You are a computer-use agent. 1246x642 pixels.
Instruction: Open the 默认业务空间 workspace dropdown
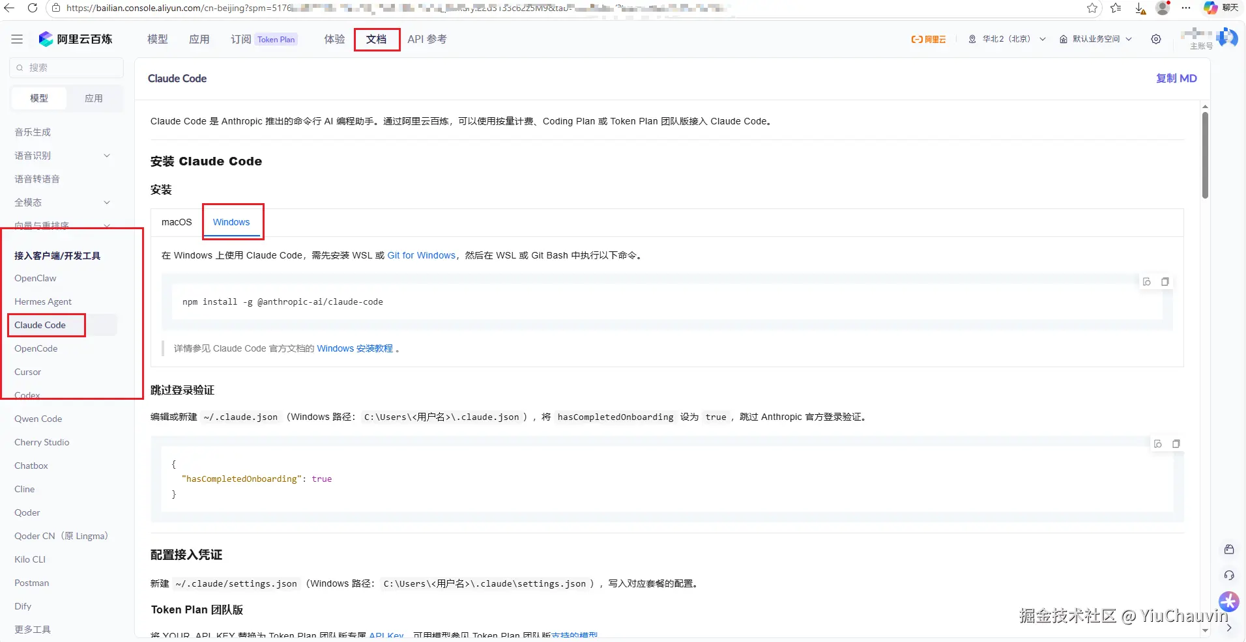tap(1095, 39)
